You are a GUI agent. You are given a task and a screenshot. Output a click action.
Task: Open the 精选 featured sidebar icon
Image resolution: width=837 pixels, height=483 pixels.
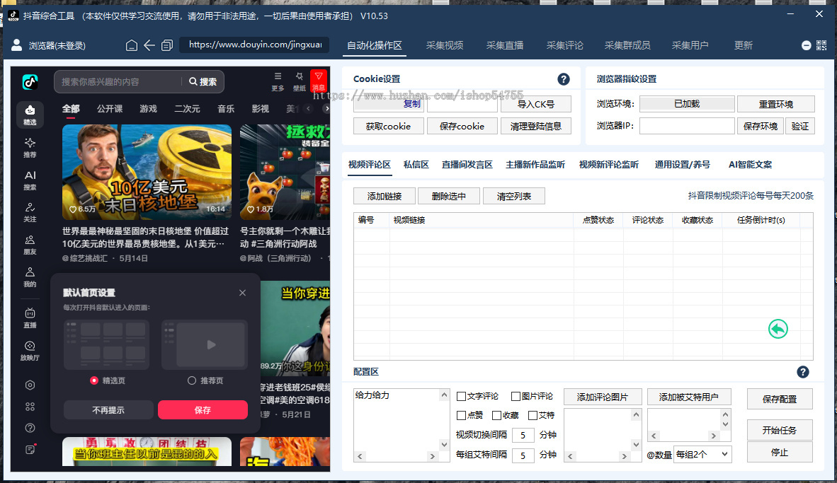pyautogui.click(x=30, y=115)
